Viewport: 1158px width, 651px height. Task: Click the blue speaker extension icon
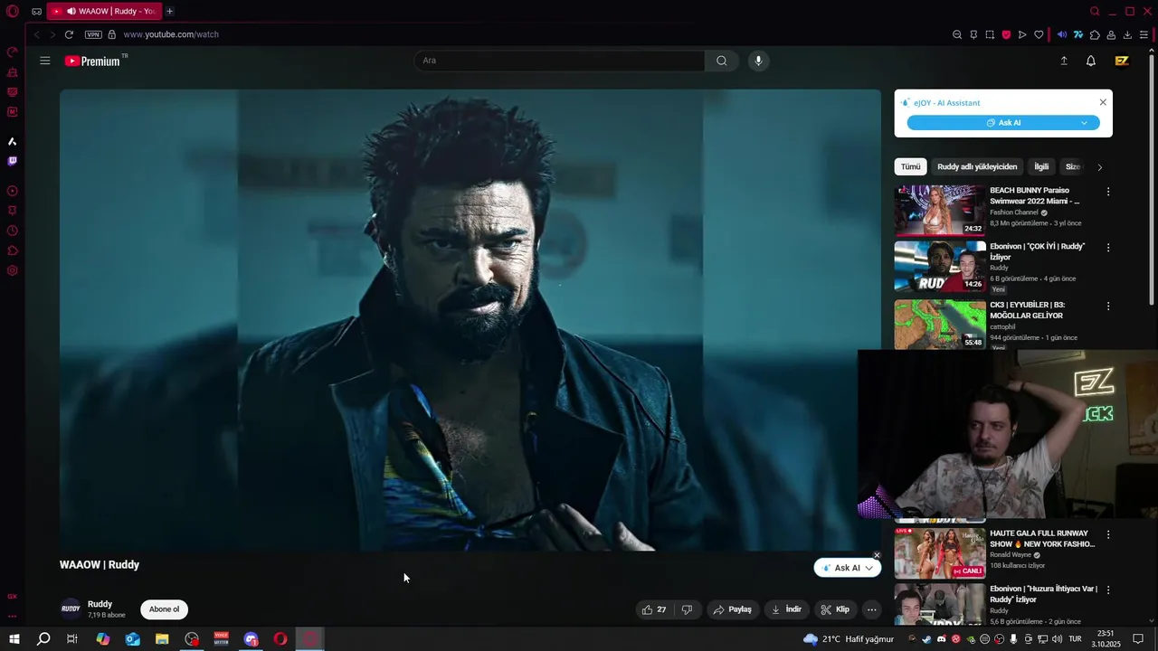[1062, 34]
